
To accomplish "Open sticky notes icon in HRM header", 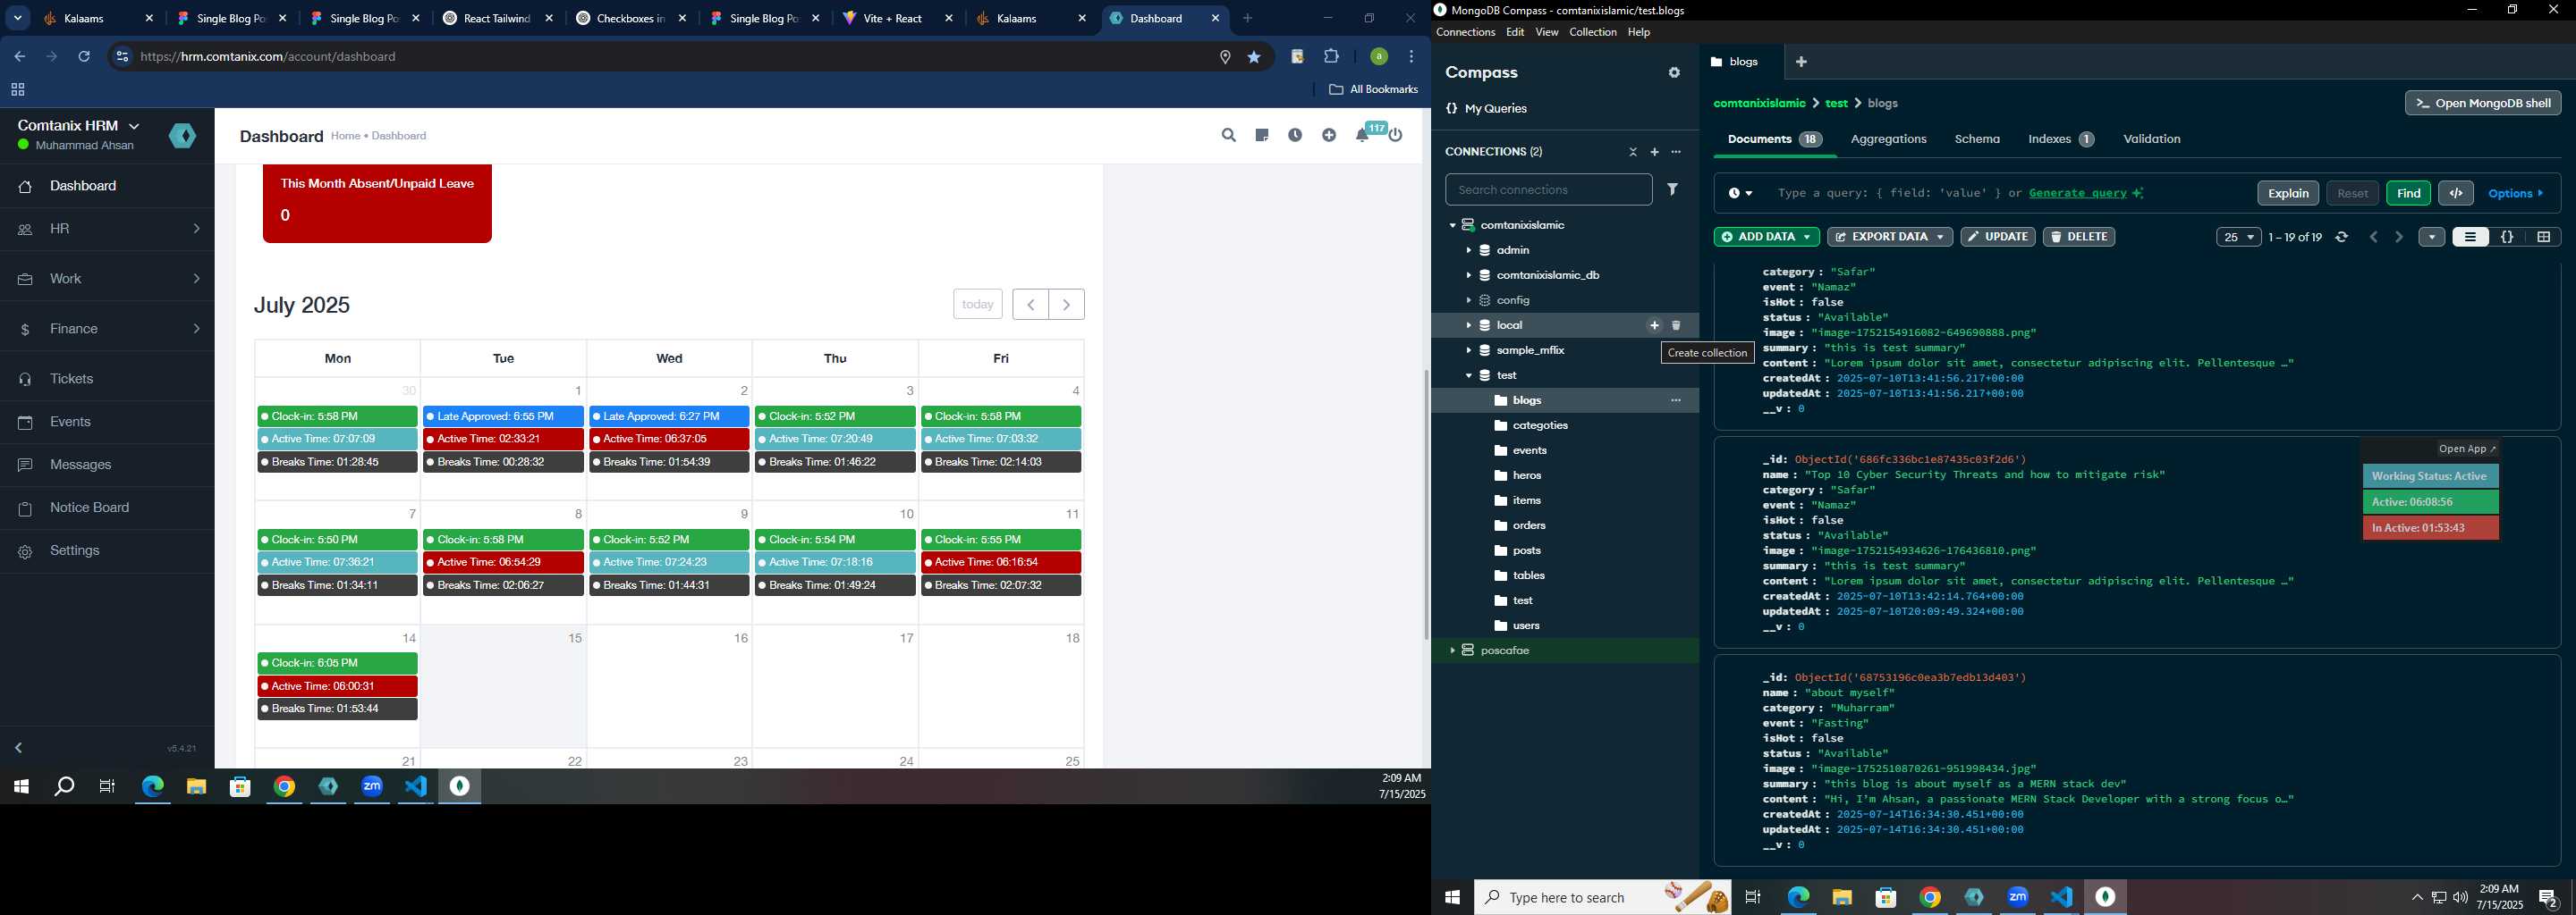I will [x=1262, y=135].
